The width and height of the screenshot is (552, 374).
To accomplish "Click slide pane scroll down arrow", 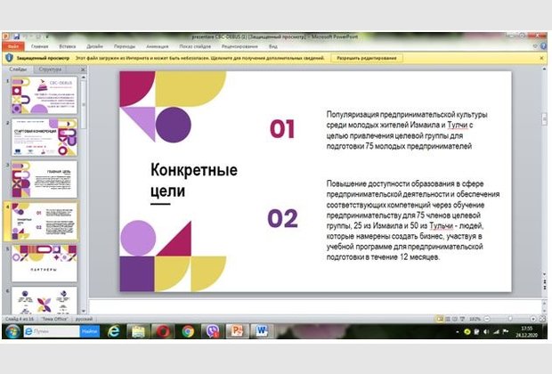I will pos(544,273).
